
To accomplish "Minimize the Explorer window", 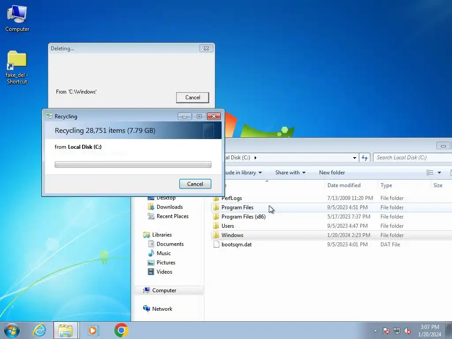I will 443,146.
